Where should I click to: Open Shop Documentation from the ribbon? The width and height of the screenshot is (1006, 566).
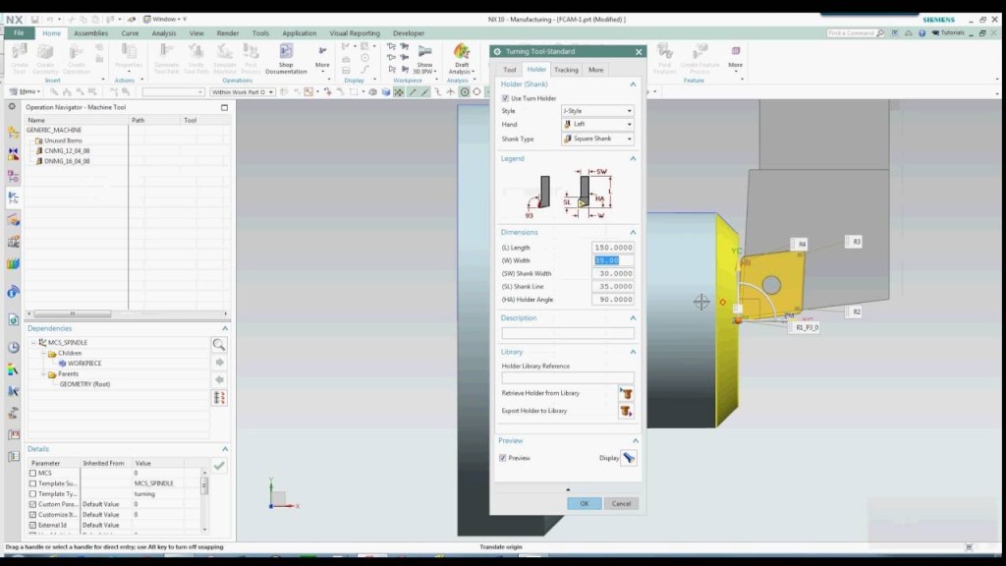click(286, 58)
